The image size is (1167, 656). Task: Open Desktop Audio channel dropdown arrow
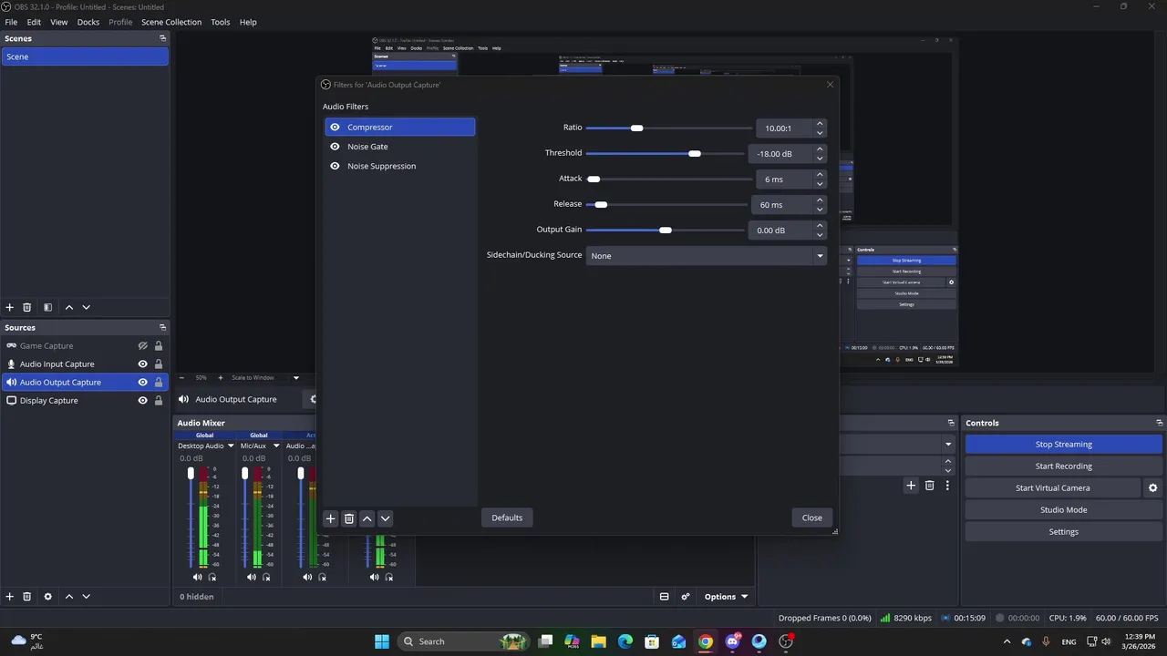click(x=231, y=446)
